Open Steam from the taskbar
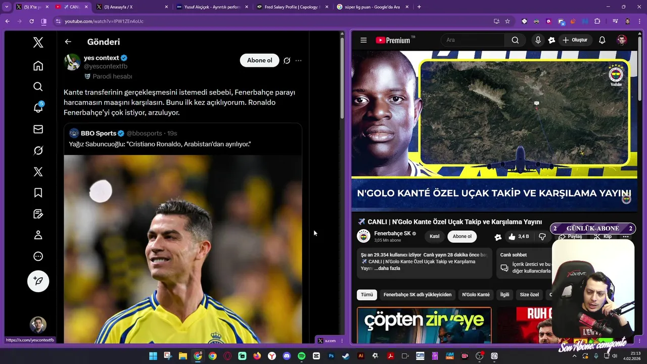 pyautogui.click(x=346, y=356)
